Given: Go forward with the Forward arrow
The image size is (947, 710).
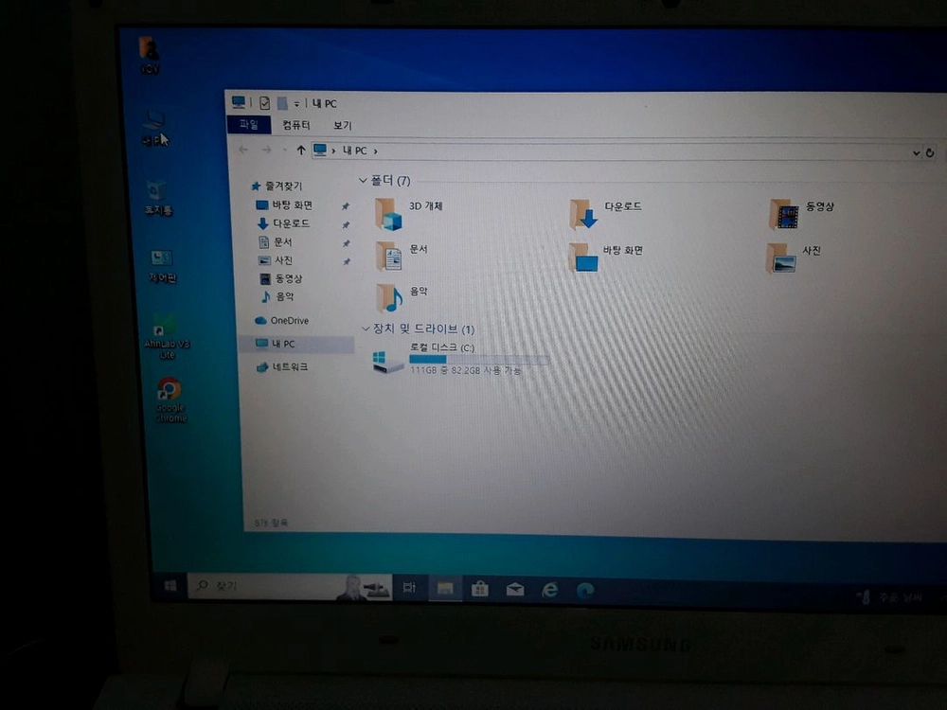Looking at the screenshot, I should click(x=266, y=150).
